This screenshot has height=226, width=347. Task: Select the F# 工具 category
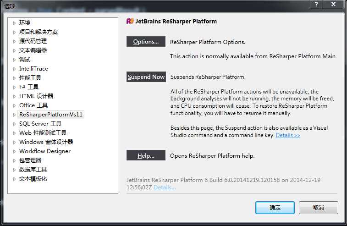tap(29, 87)
